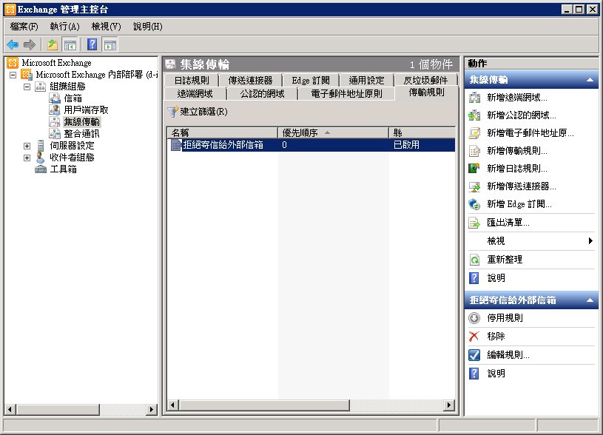This screenshot has width=603, height=435.
Task: Click the 新增日誌規則 icon
Action: click(x=474, y=169)
